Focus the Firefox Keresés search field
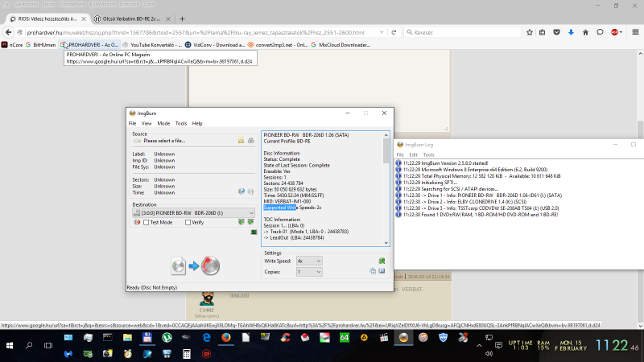 click(462, 32)
